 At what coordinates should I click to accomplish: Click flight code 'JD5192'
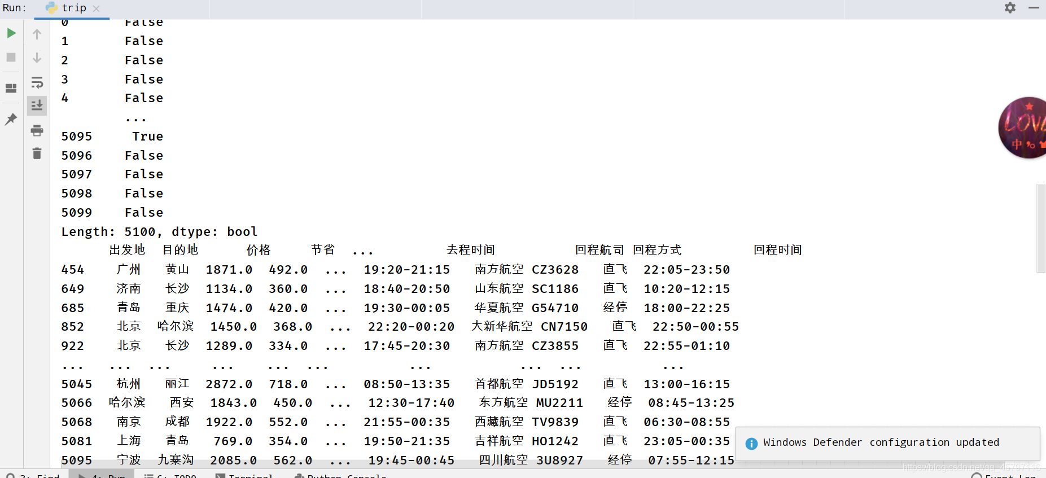tap(555, 384)
